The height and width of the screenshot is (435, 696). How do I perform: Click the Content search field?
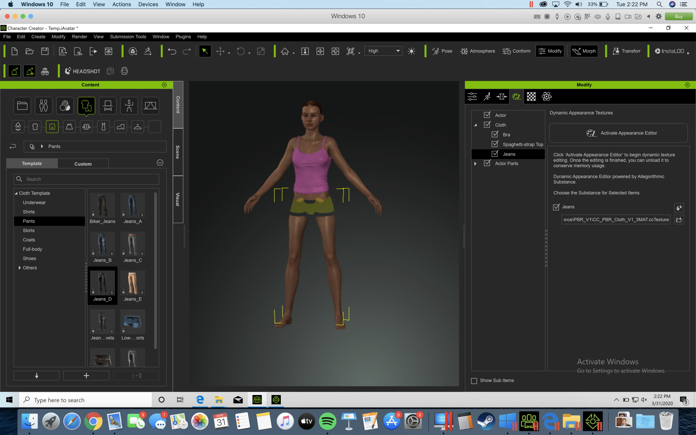pyautogui.click(x=86, y=179)
